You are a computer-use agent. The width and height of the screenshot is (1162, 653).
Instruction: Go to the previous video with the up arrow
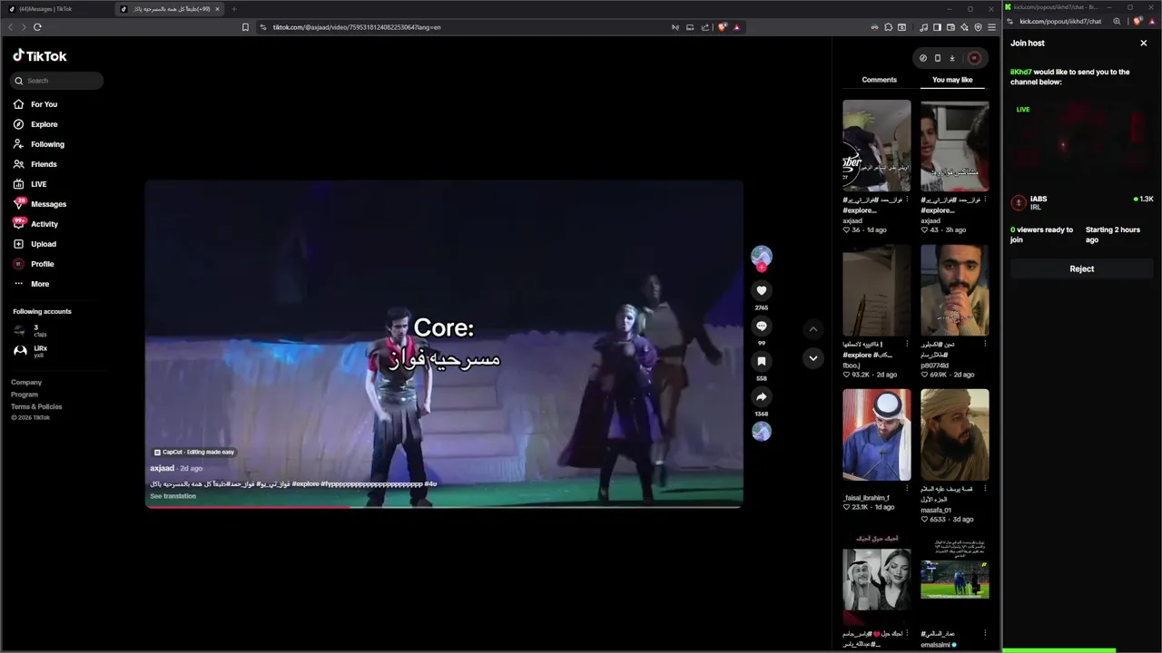(x=813, y=329)
